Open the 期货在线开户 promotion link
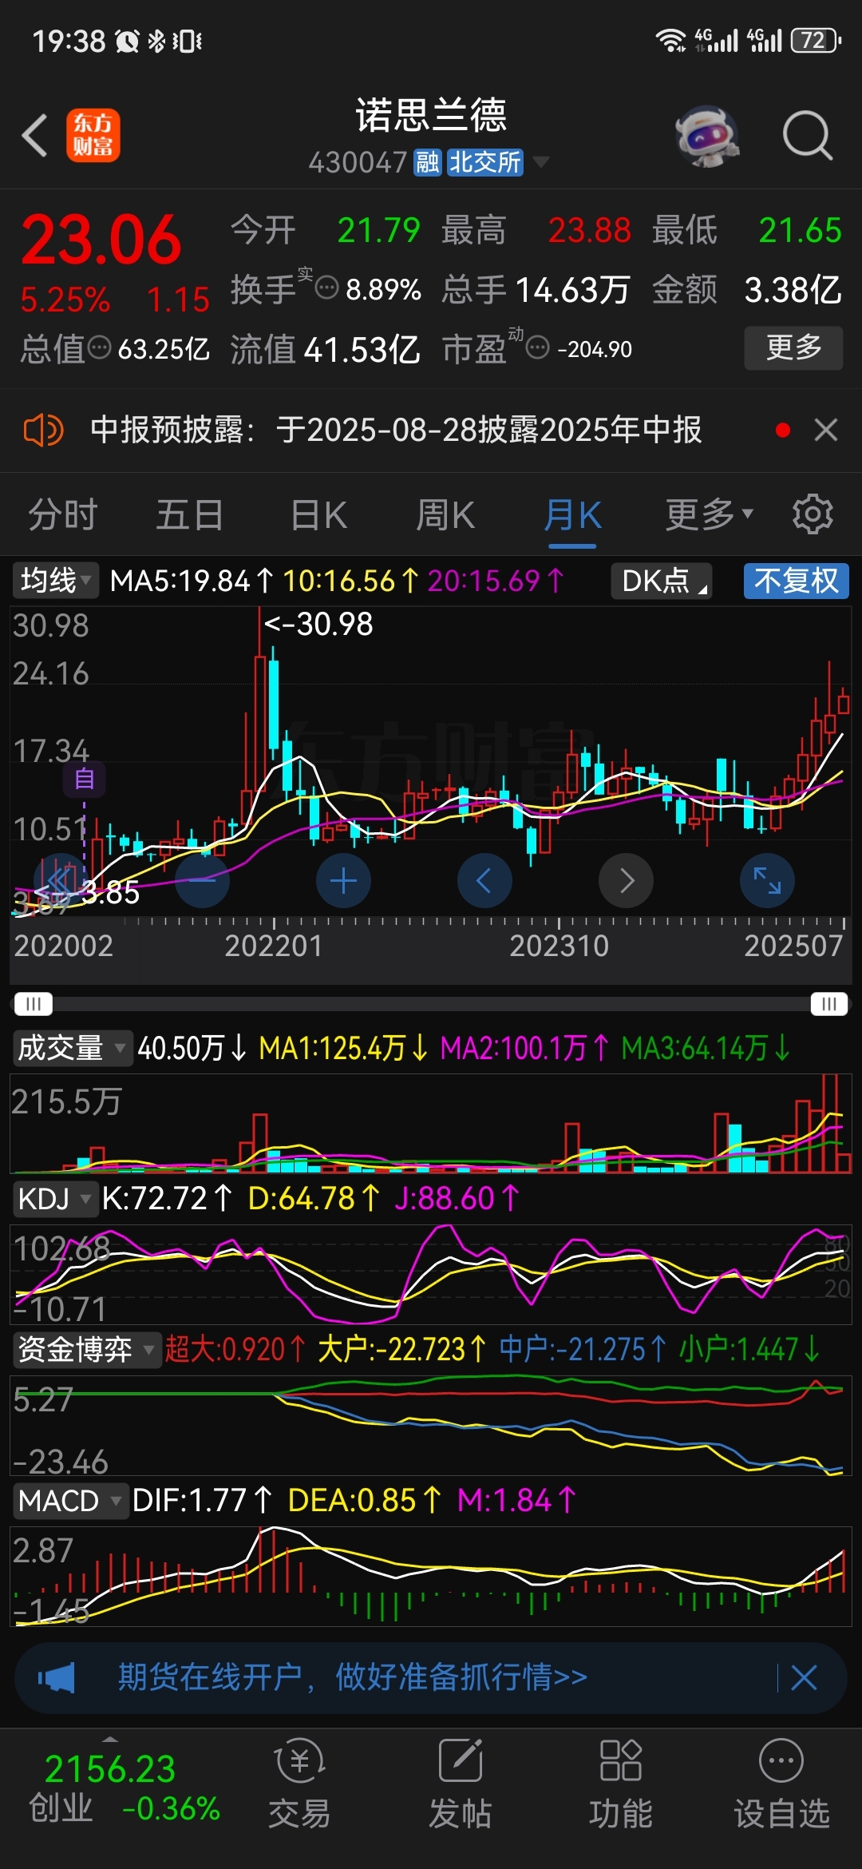This screenshot has height=1869, width=862. (x=353, y=1677)
